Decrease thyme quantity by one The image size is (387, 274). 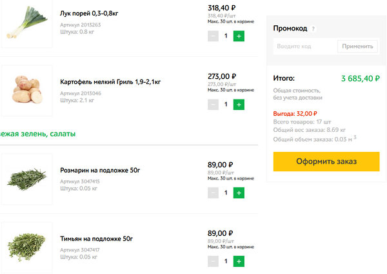pyautogui.click(x=213, y=262)
